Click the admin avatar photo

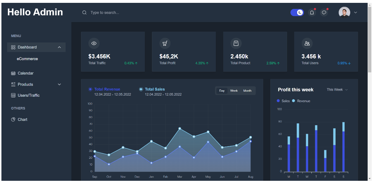coord(344,12)
